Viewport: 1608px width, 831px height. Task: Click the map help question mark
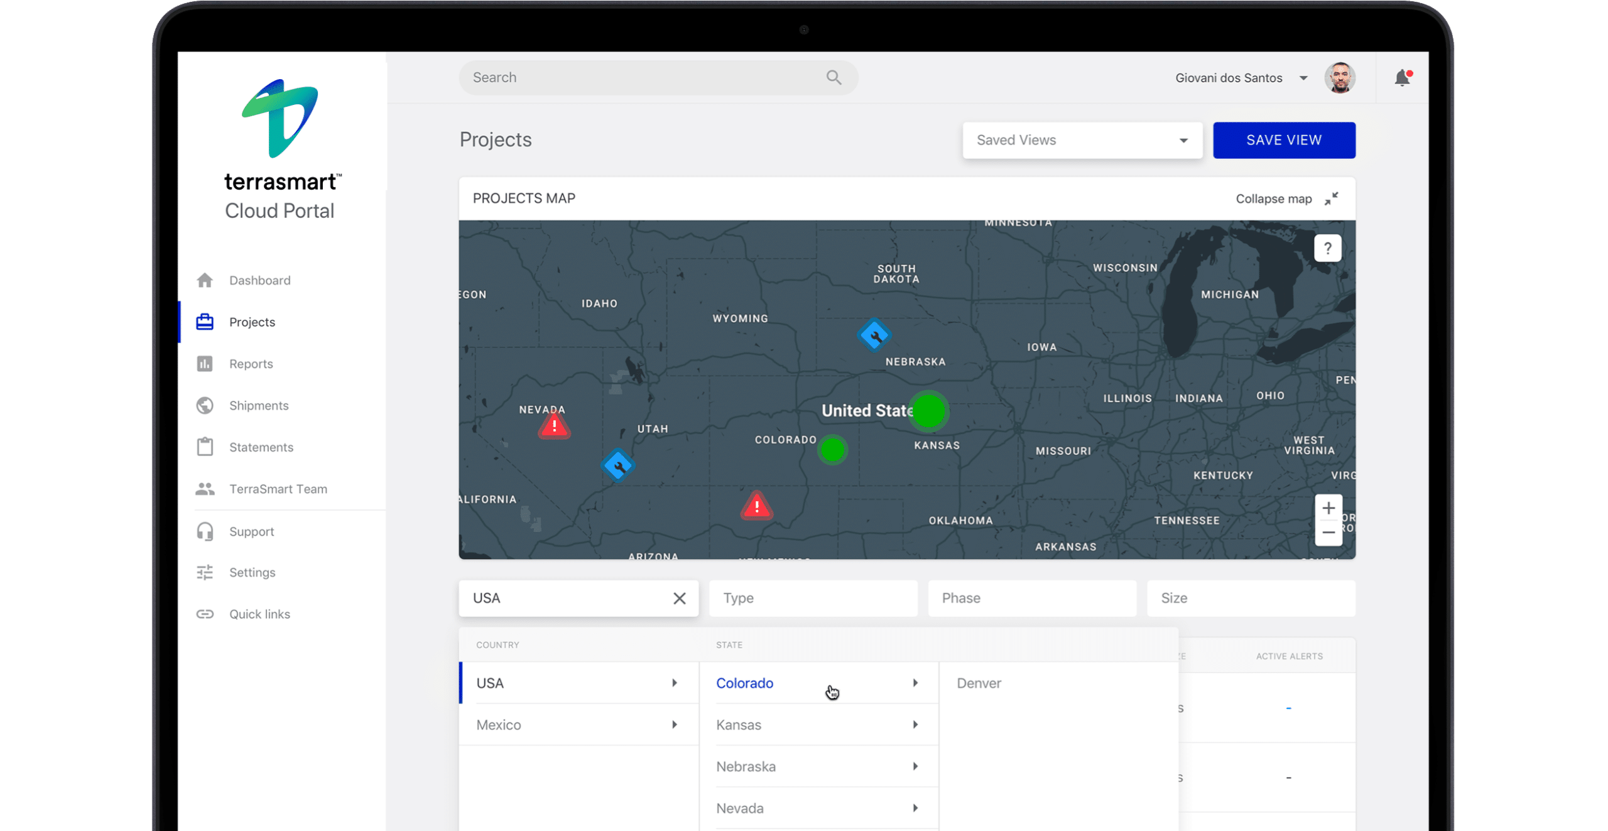click(x=1327, y=248)
